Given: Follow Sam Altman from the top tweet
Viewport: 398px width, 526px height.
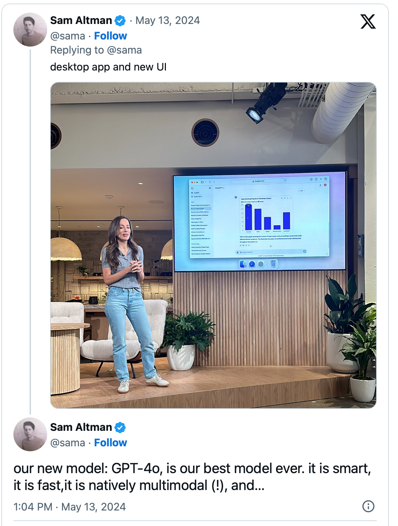Looking at the screenshot, I should 110,36.
